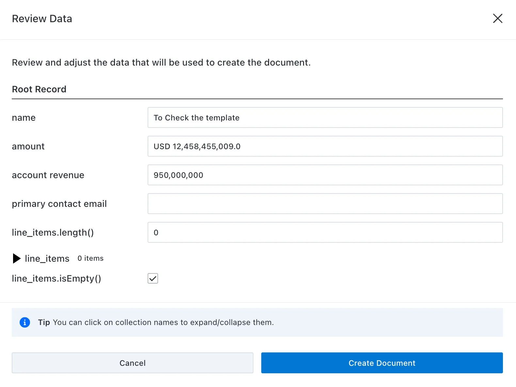The width and height of the screenshot is (516, 387).
Task: Click the 'primary contact email' label
Action: [x=59, y=204]
